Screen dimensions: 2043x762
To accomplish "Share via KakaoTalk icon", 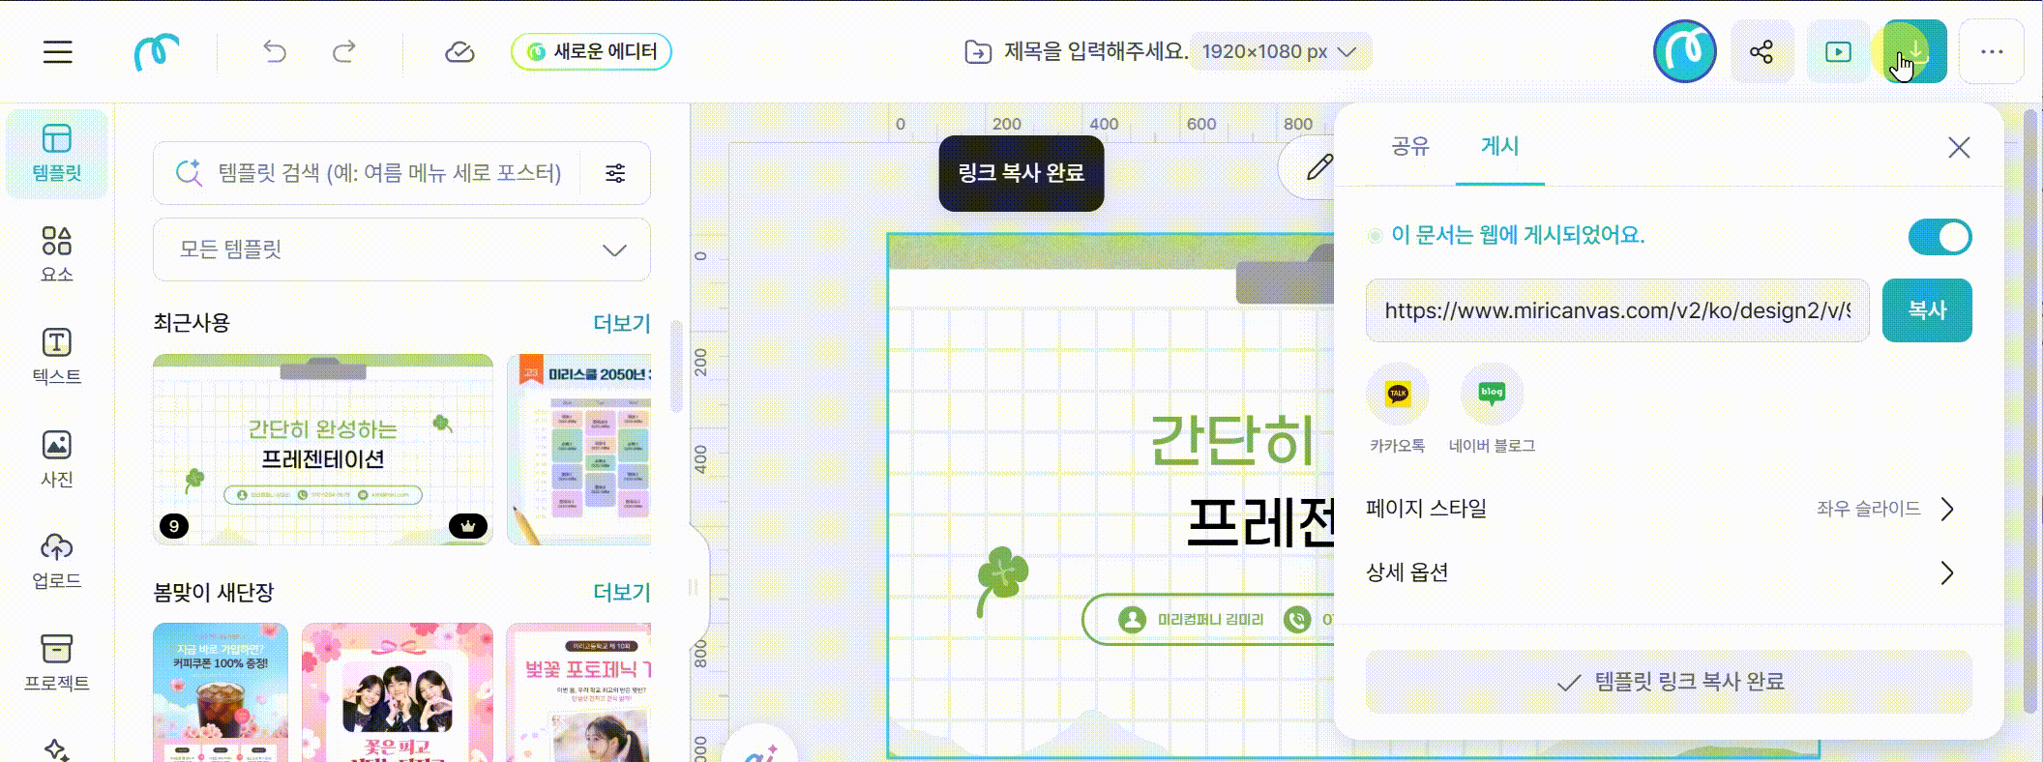I will click(1397, 394).
